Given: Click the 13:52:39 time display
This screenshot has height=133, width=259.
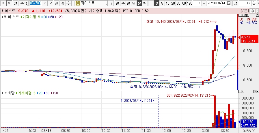Looking at the screenshot, I should coord(248,131).
